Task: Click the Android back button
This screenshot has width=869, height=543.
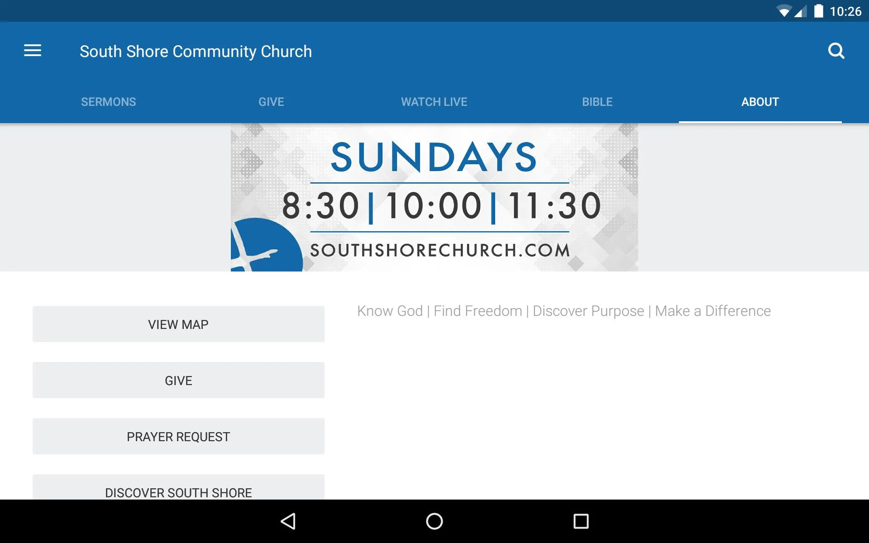Action: pos(288,520)
